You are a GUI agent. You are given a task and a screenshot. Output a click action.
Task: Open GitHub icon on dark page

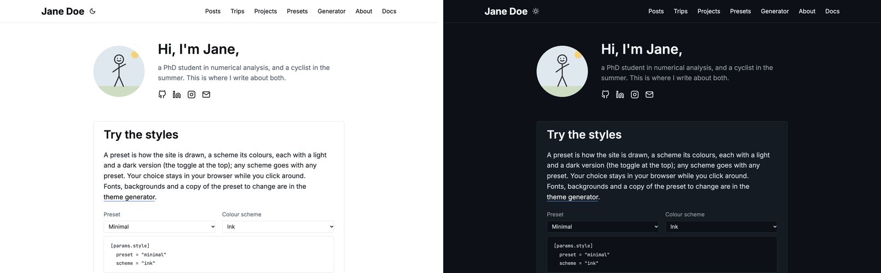[x=605, y=94]
